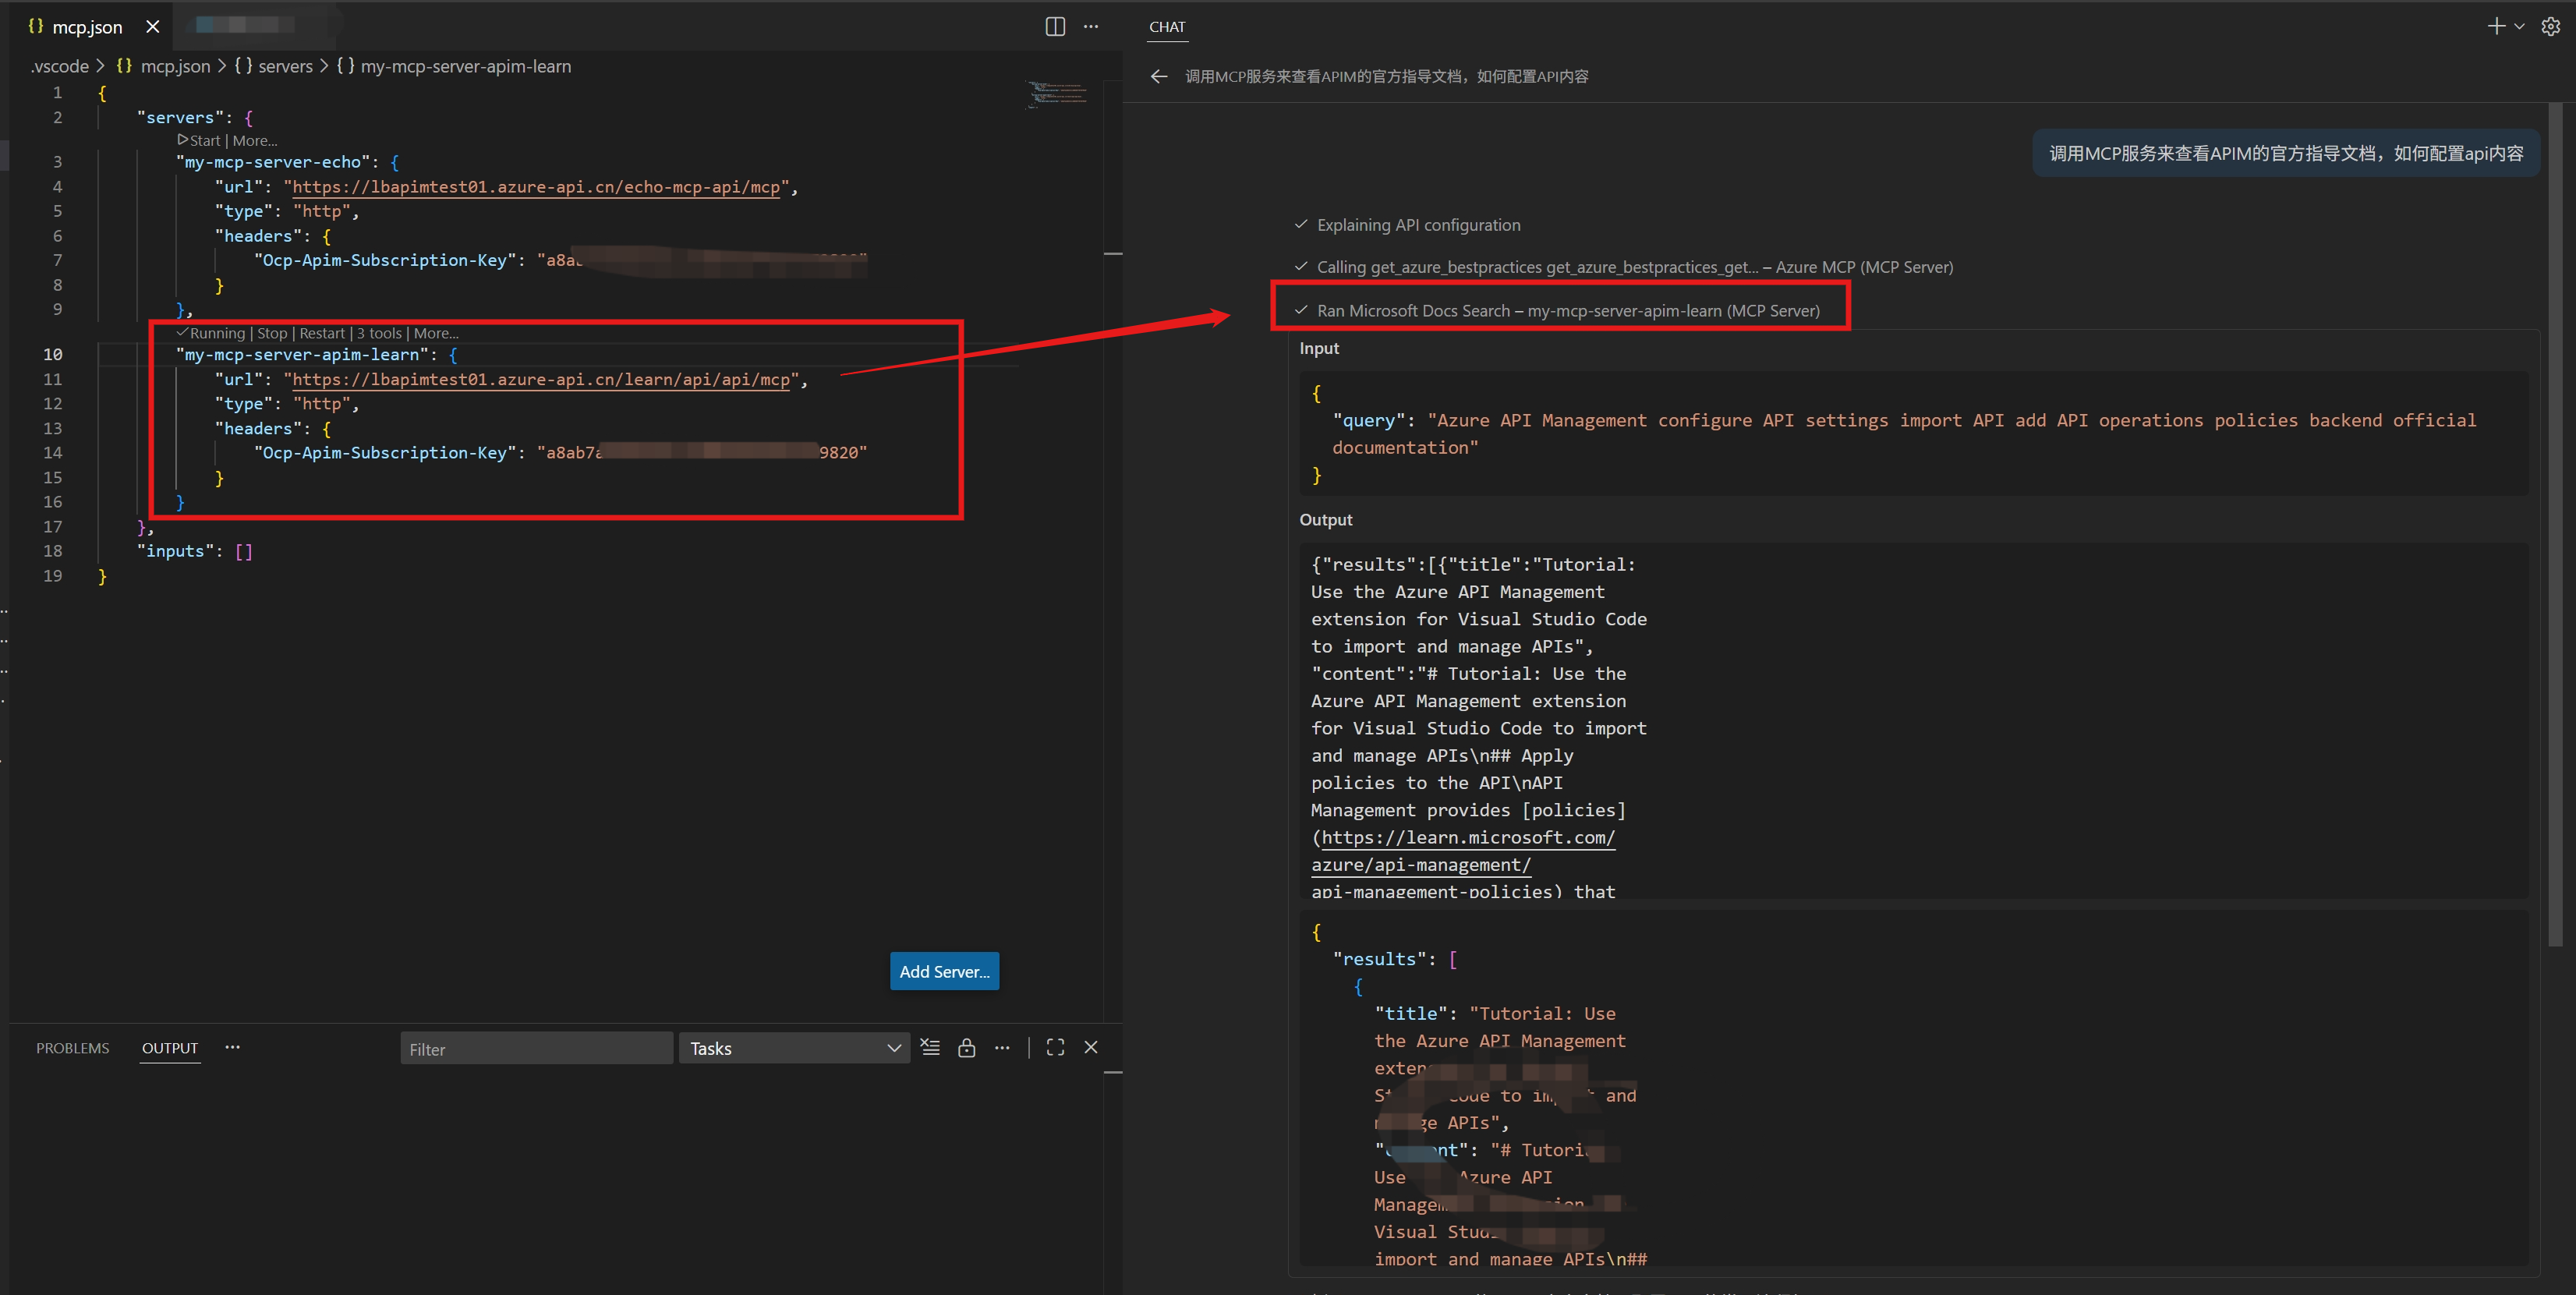The height and width of the screenshot is (1295, 2576).
Task: Show the 3 tools codelens
Action: [379, 334]
